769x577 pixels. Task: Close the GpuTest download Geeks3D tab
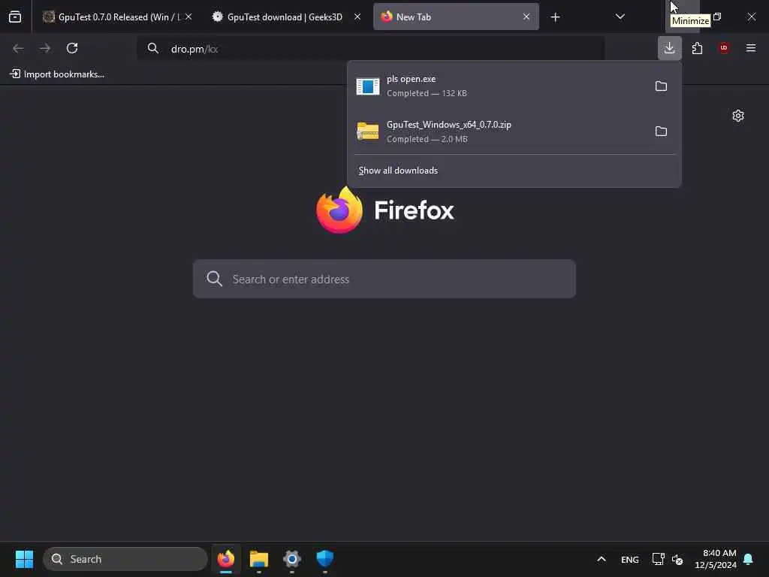357,17
